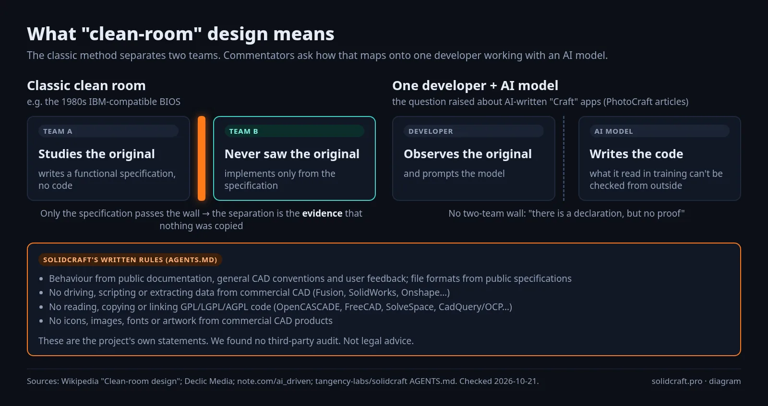
Task: Select 'Observes the original' card heading
Action: [468, 154]
